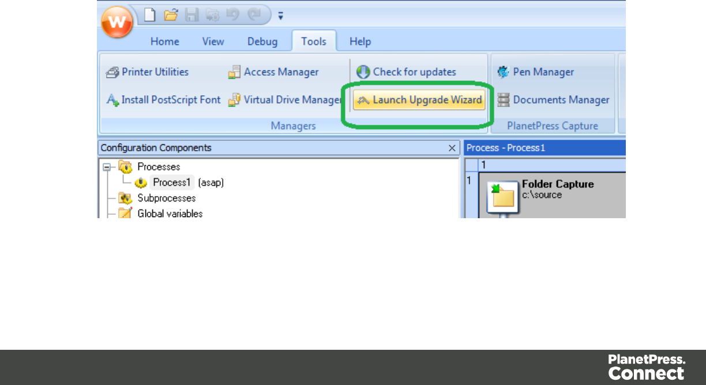
Task: Open the Debug ribbon tab
Action: (262, 42)
